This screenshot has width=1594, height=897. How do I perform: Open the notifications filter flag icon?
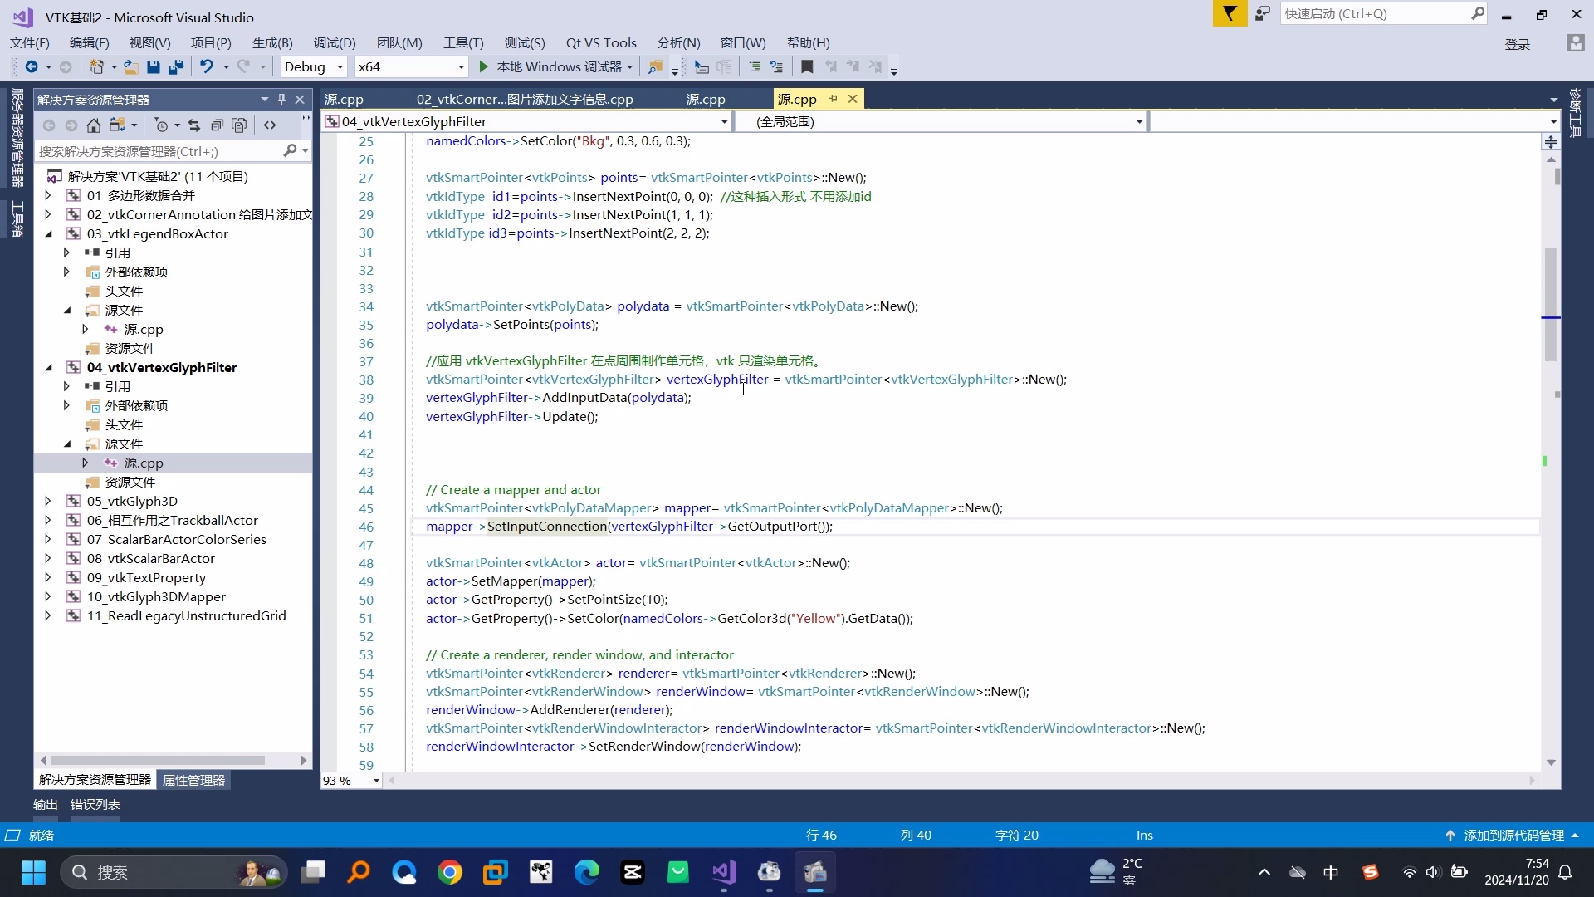[x=1230, y=14]
